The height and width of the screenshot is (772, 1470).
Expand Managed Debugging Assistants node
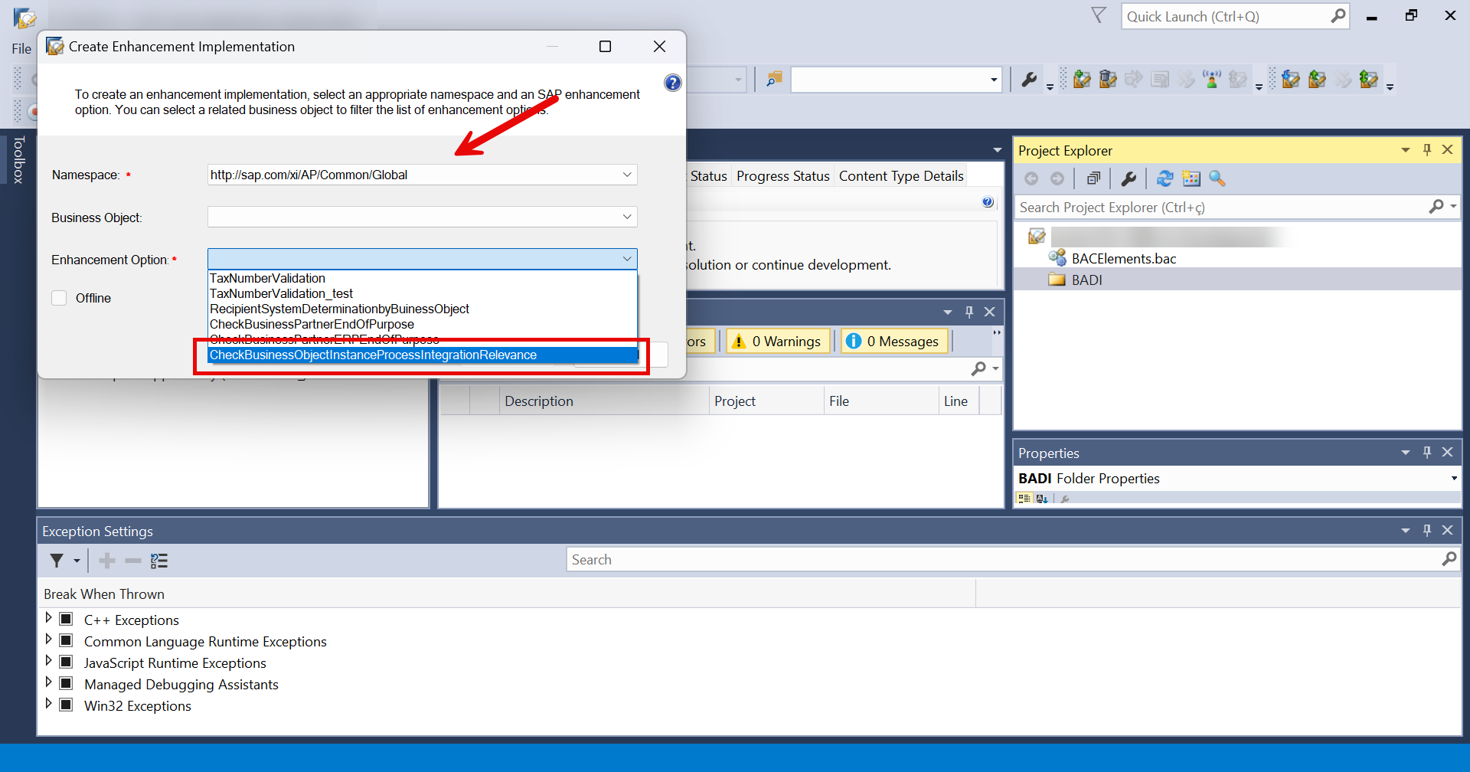tap(48, 682)
